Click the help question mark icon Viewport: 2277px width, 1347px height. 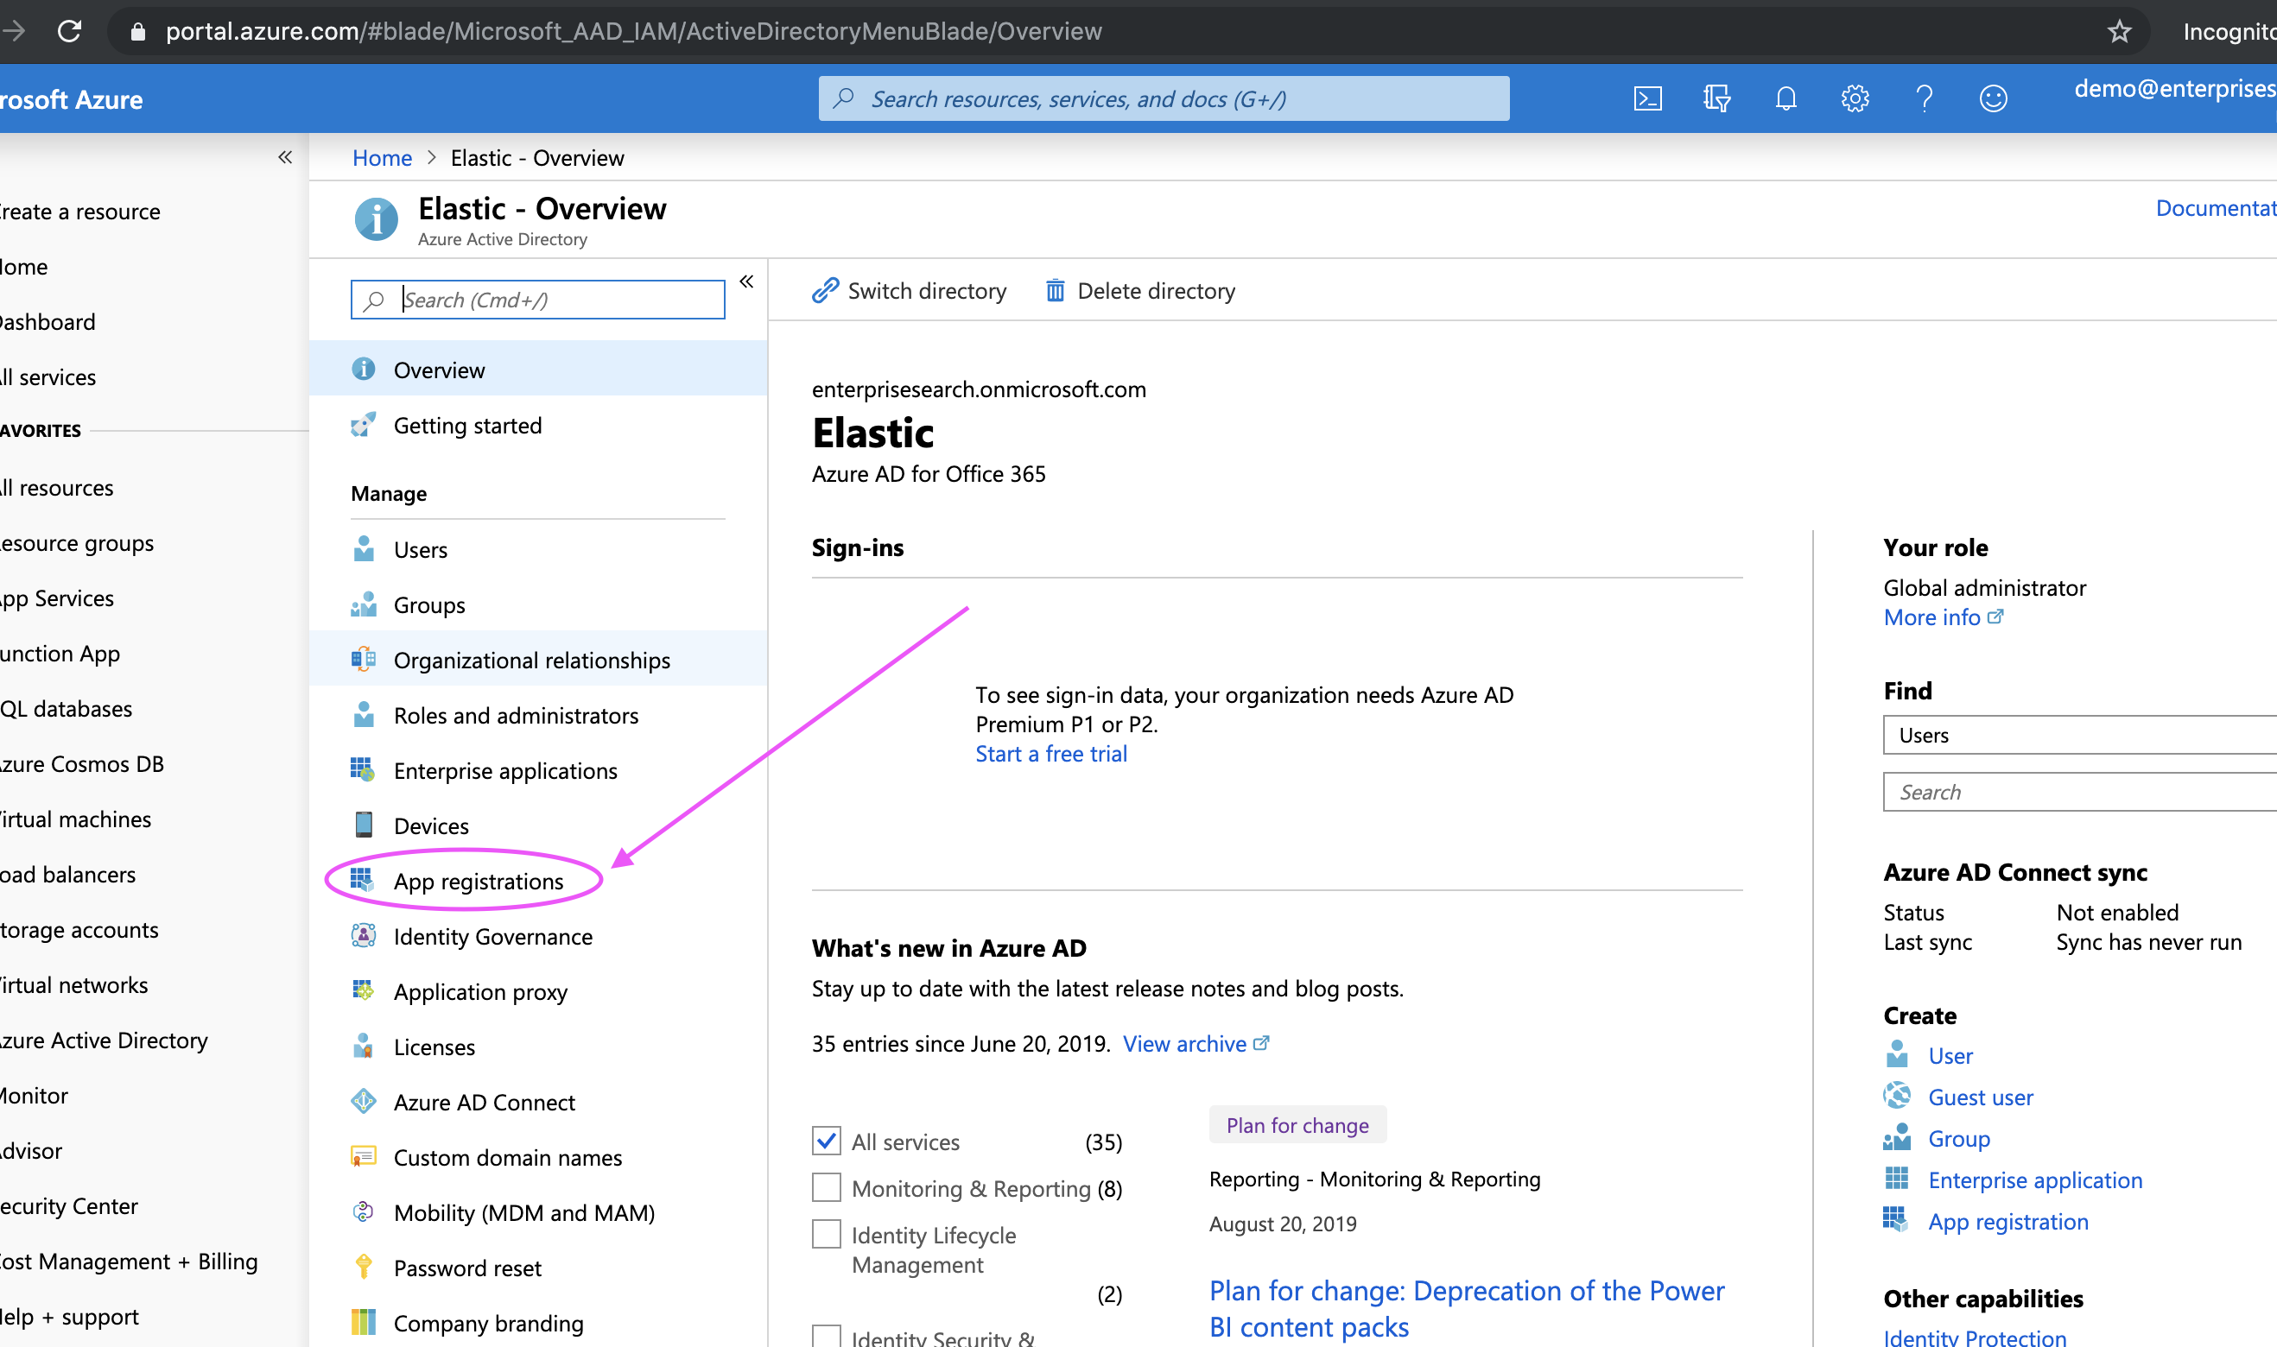click(1923, 98)
